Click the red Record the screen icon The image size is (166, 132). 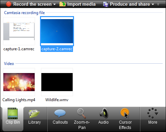coord(9,4)
